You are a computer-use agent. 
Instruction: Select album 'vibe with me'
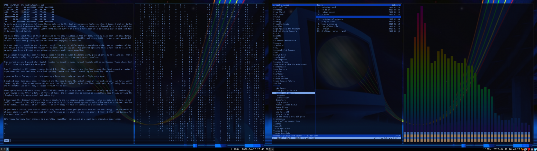(x=282, y=115)
